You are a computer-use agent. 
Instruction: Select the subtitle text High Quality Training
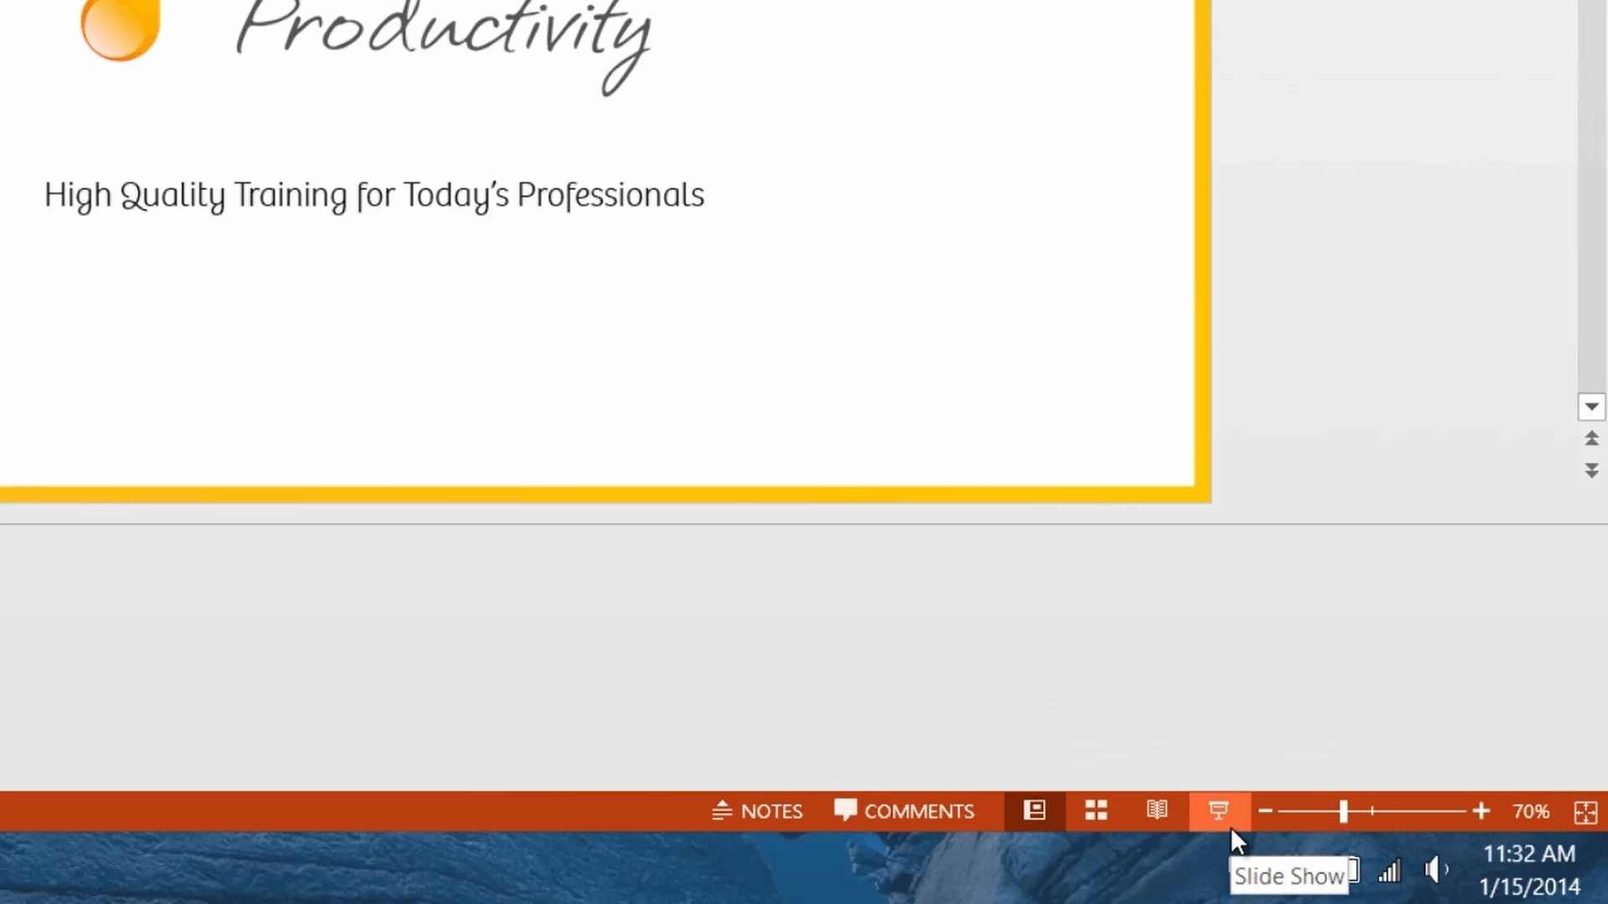(374, 195)
